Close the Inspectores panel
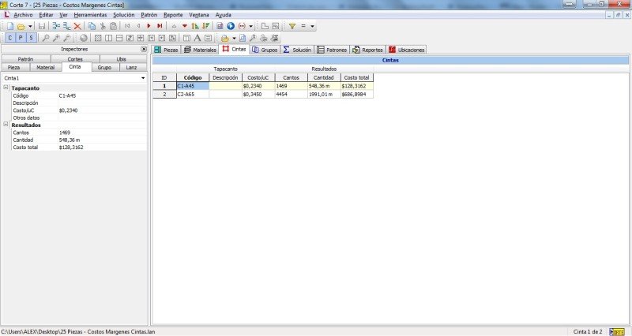Screen dimensions: 632x336 tap(143, 49)
